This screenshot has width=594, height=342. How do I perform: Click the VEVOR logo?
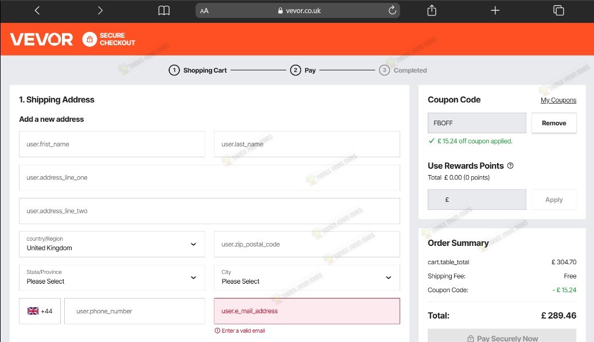point(41,39)
